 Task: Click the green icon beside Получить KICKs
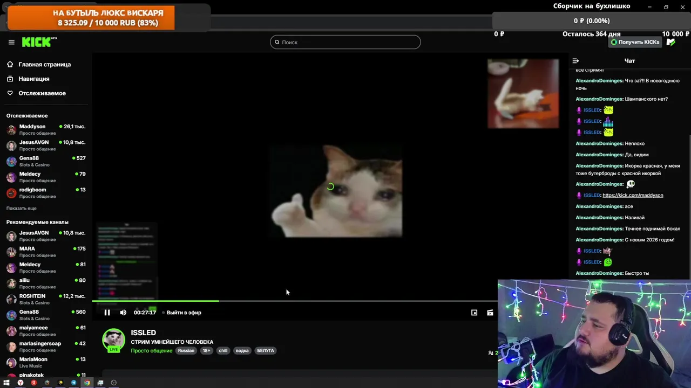click(671, 42)
